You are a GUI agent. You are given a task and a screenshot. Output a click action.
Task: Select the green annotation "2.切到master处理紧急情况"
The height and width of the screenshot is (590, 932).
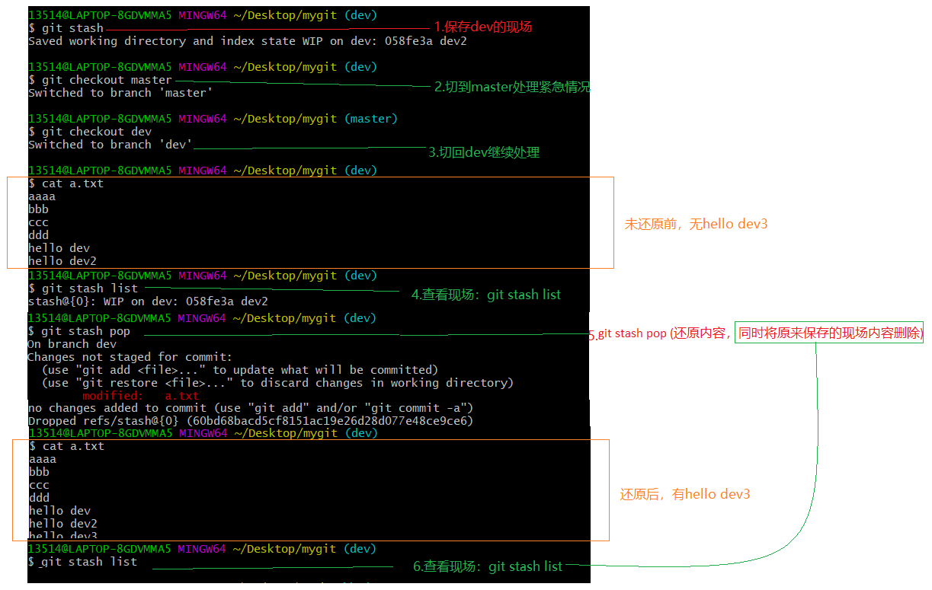(511, 87)
